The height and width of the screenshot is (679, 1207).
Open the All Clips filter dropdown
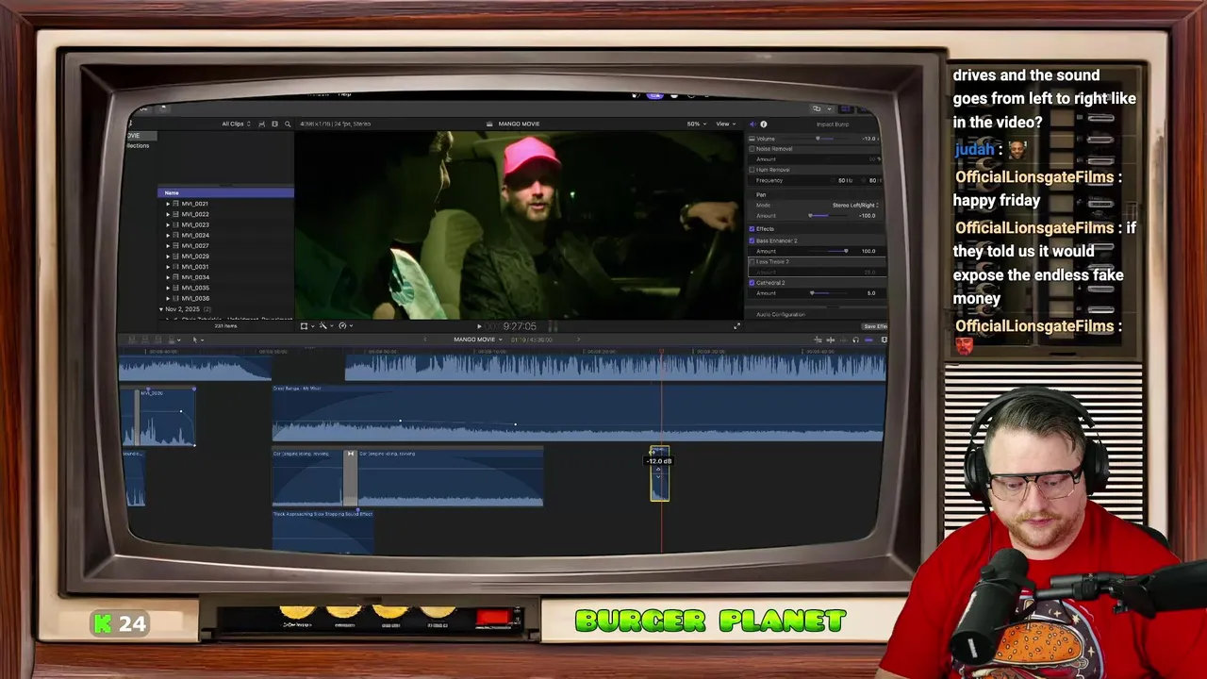tap(237, 124)
